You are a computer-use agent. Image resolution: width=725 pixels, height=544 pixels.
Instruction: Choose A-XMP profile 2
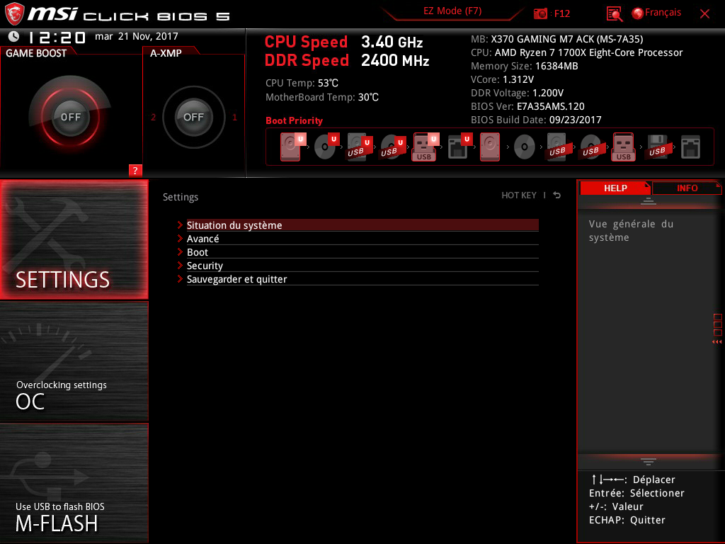pos(154,117)
